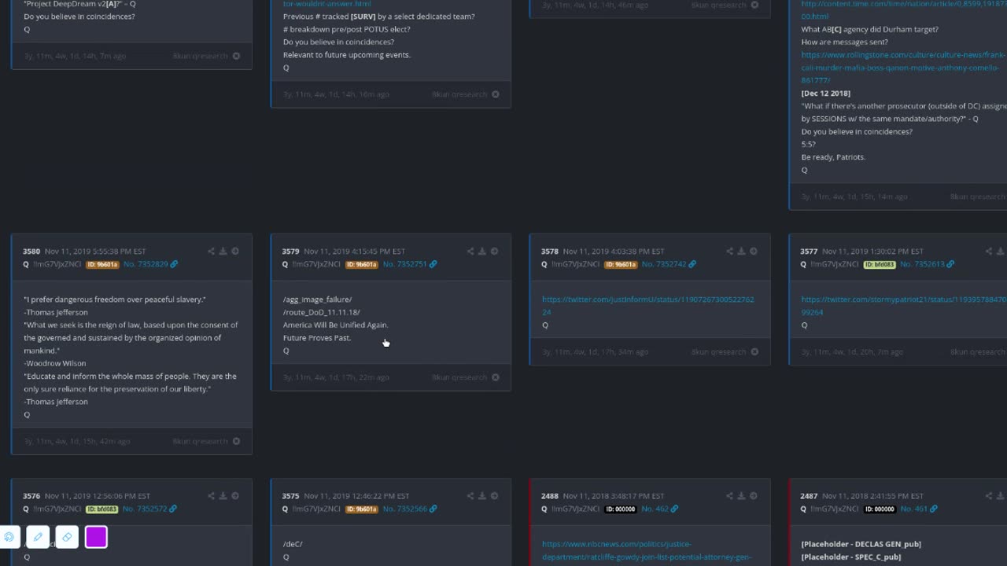Image resolution: width=1007 pixels, height=566 pixels.
Task: Click the arrow-circle icon on post 3576
Action: (234, 496)
